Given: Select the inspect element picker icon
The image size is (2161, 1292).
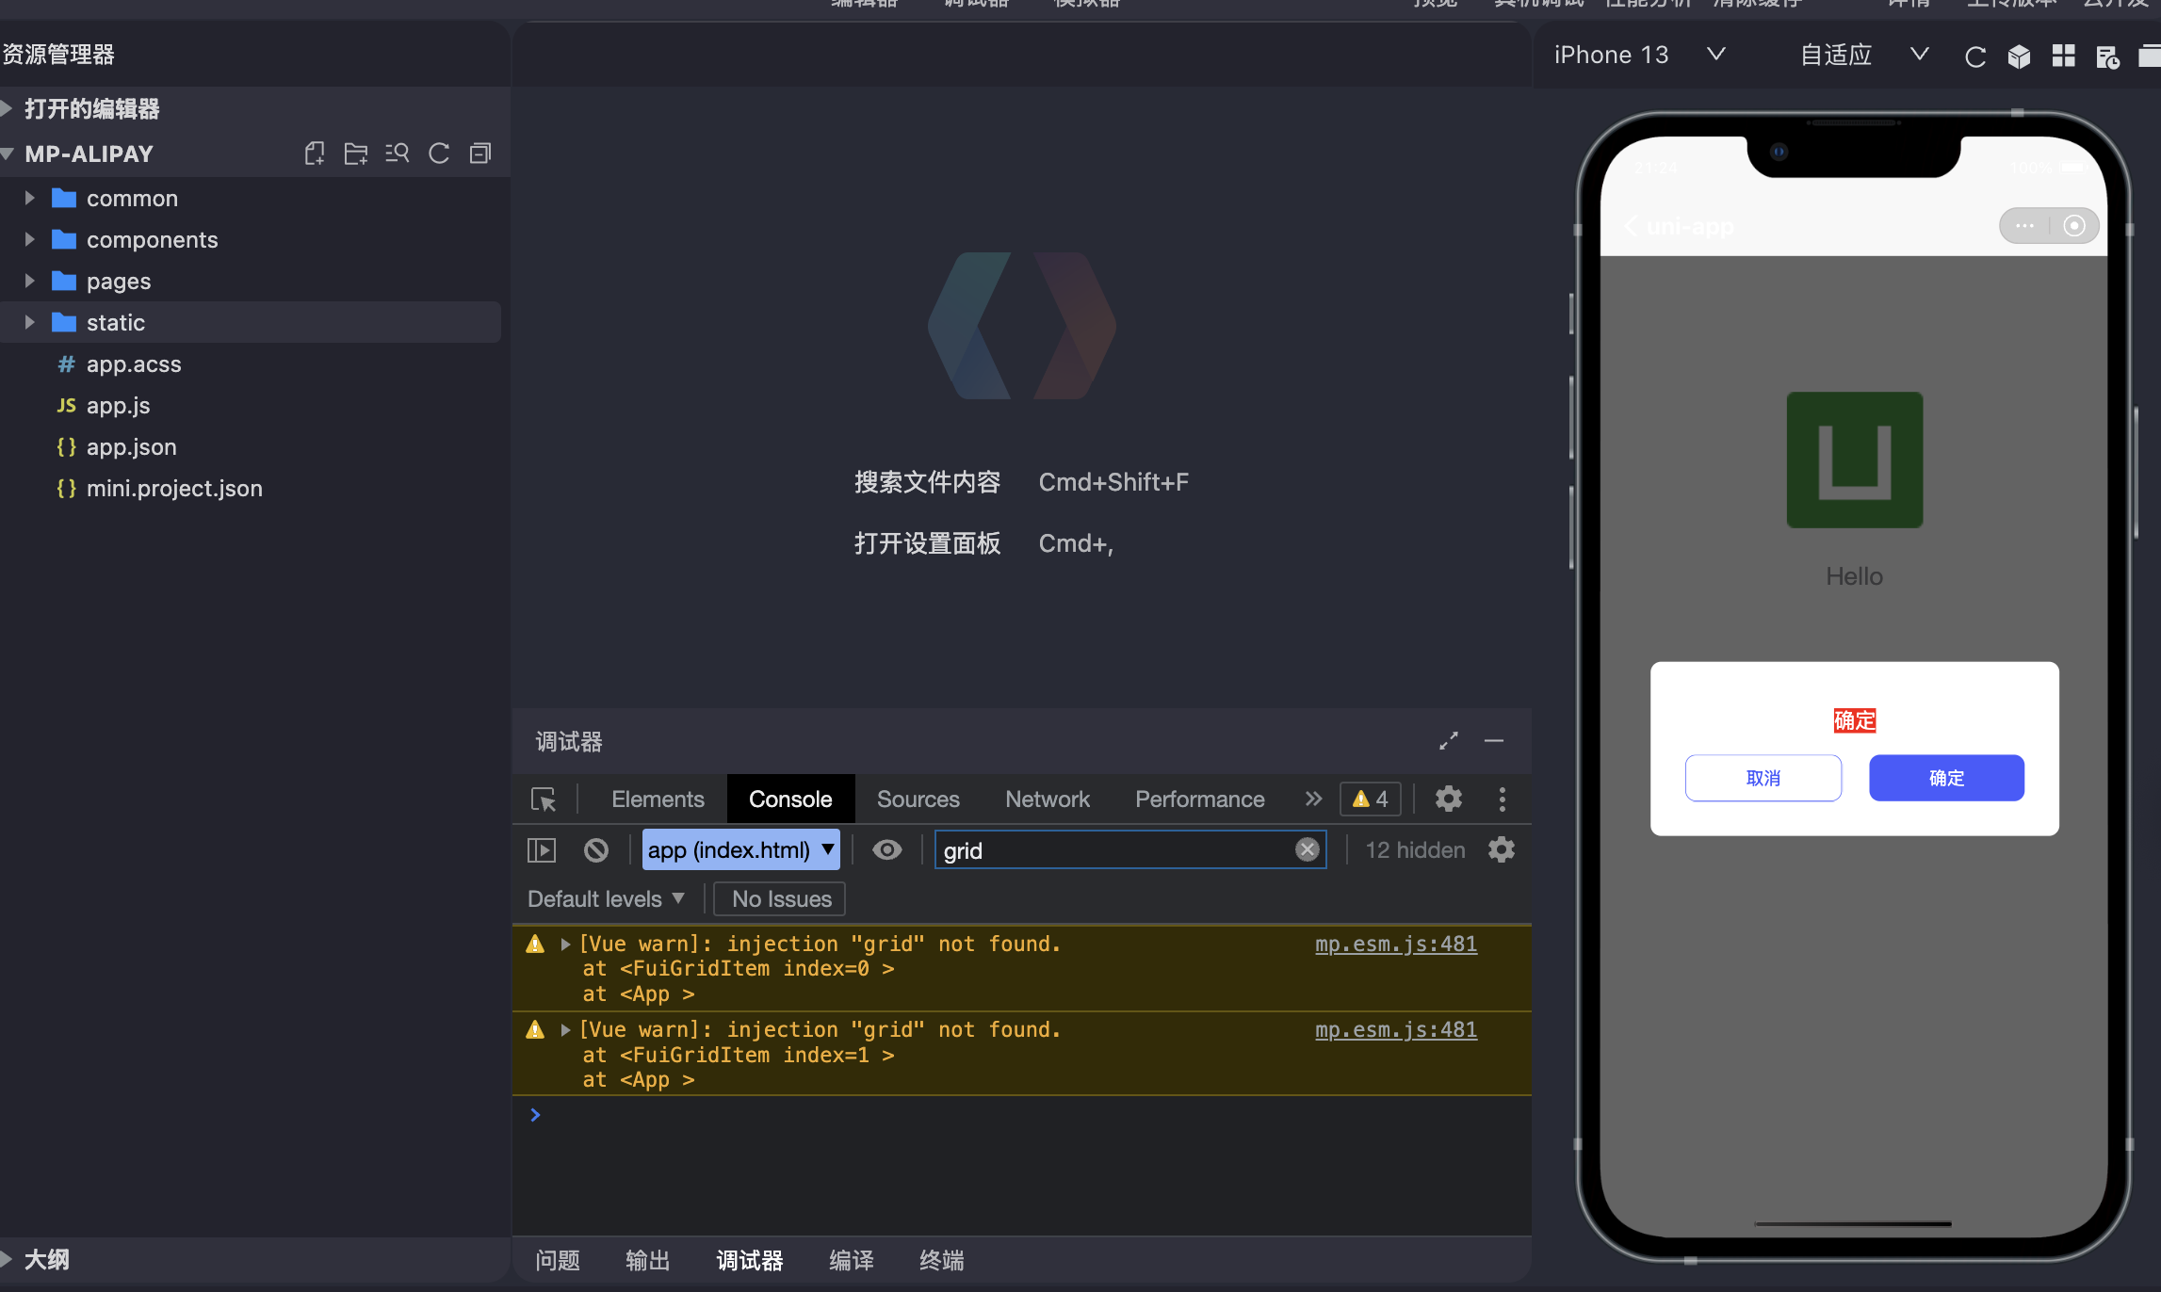Looking at the screenshot, I should click(544, 799).
